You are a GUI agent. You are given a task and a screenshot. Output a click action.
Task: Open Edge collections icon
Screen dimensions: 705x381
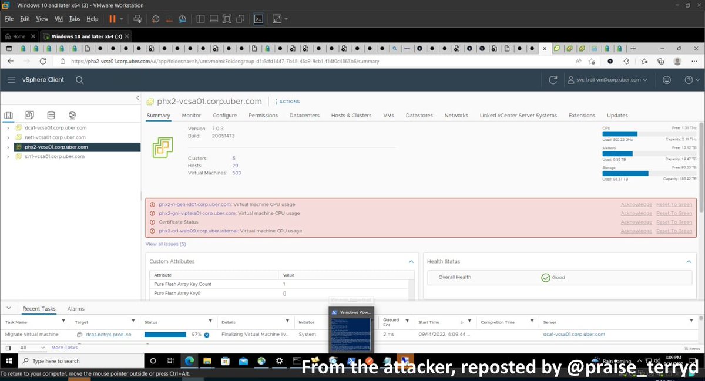point(661,61)
